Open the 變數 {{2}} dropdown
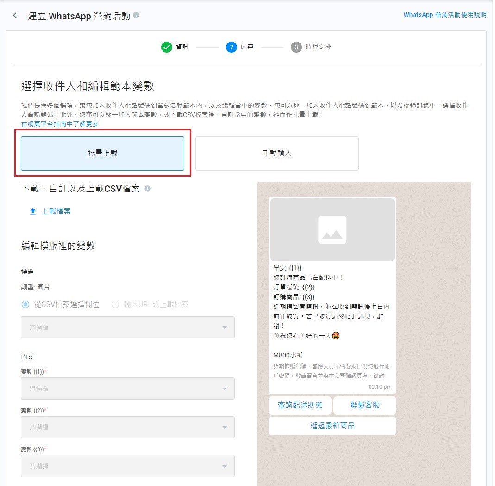The image size is (495, 486). tap(127, 427)
